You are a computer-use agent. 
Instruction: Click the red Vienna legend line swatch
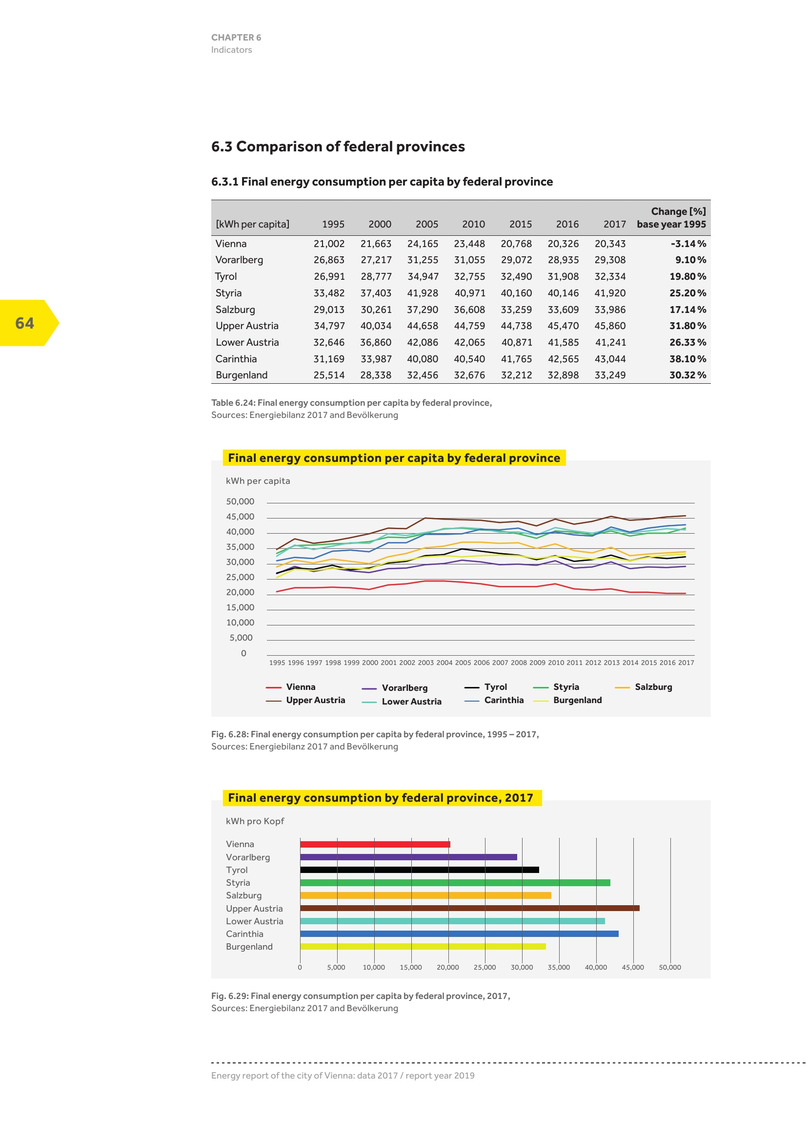[x=273, y=687]
